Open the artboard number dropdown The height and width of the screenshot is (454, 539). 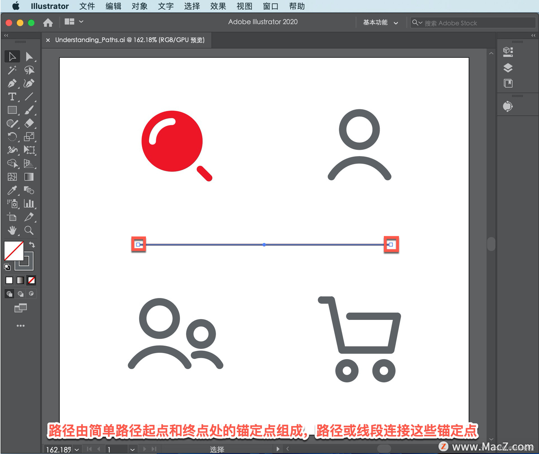132,449
